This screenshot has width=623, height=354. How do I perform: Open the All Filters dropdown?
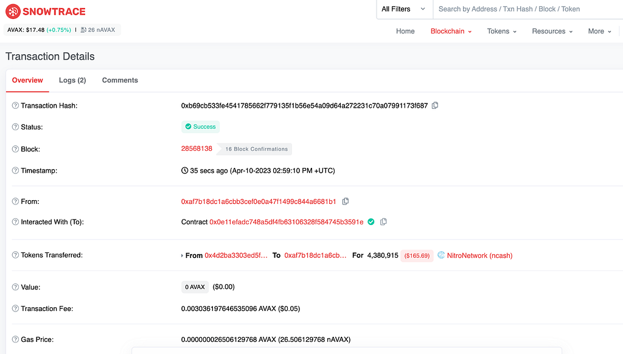(404, 9)
